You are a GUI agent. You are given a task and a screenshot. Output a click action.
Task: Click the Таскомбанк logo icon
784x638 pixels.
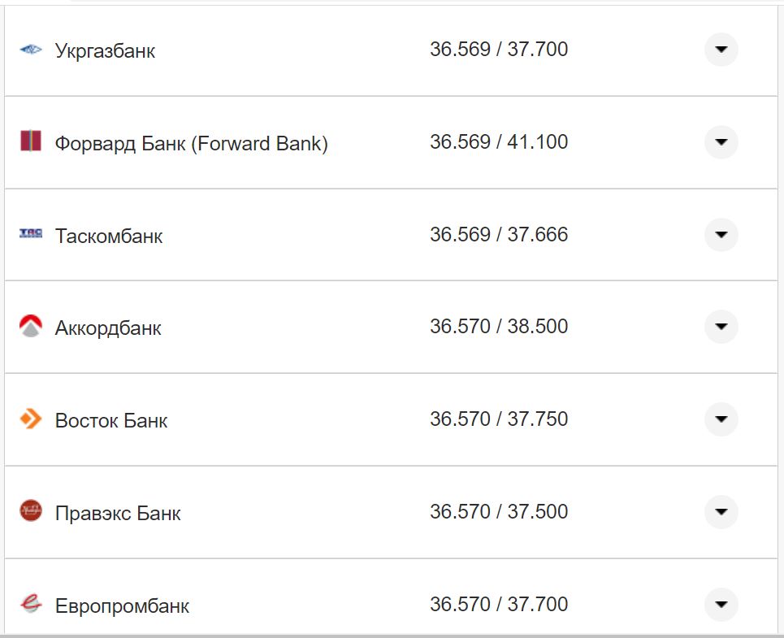[x=31, y=234]
